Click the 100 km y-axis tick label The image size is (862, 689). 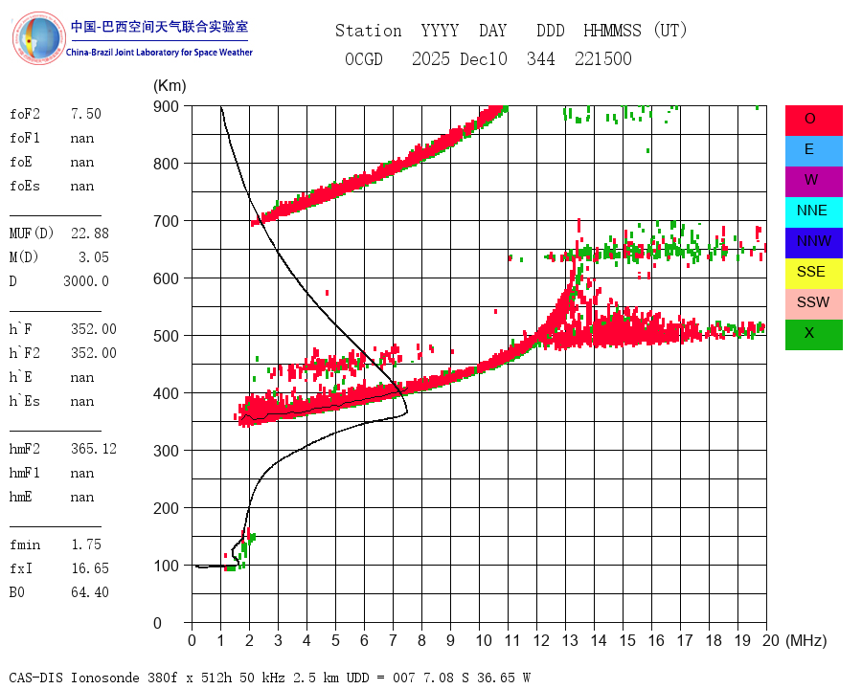pyautogui.click(x=166, y=566)
